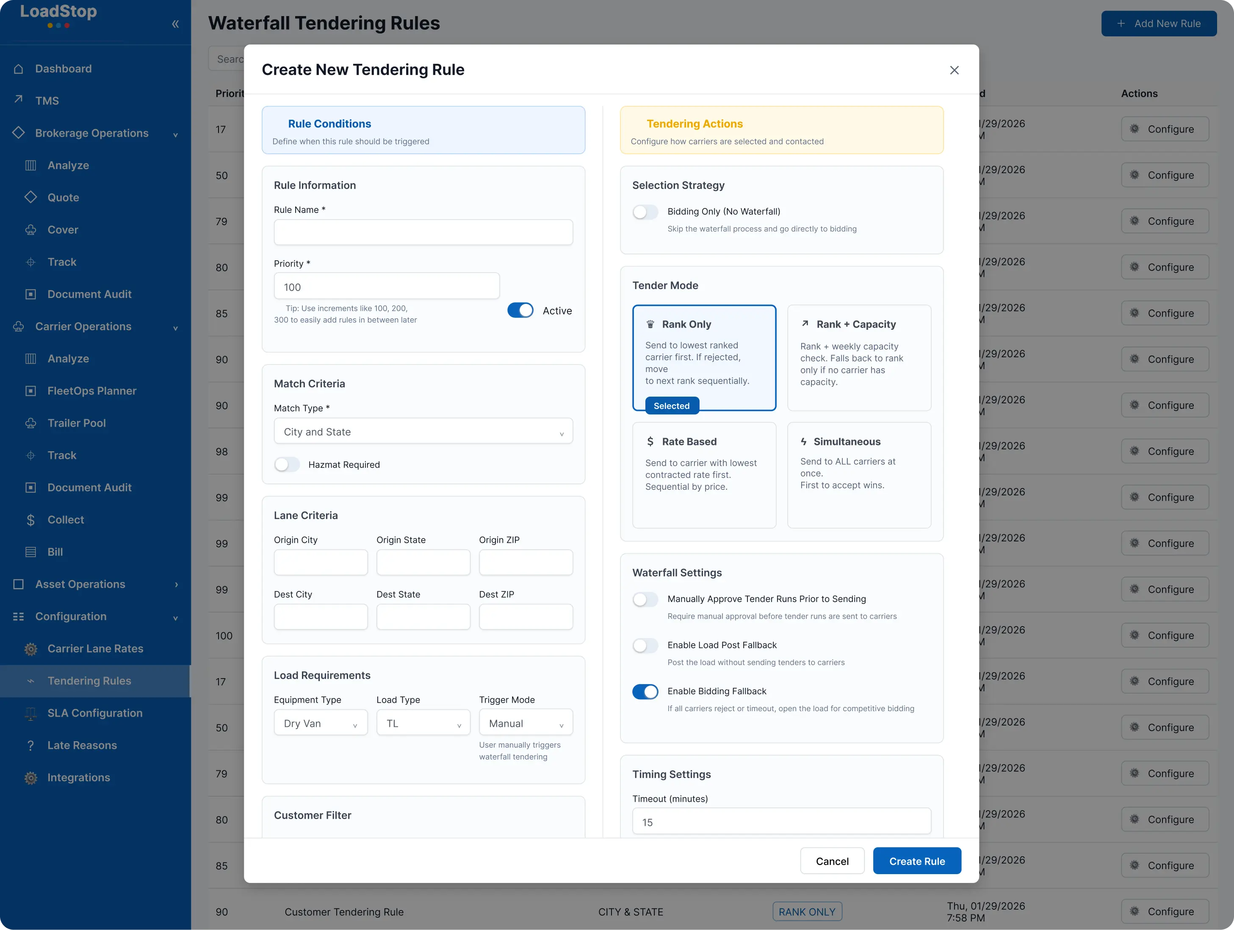Image resolution: width=1234 pixels, height=930 pixels.
Task: Collapse the sidebar with double-chevron icon
Action: pos(175,24)
